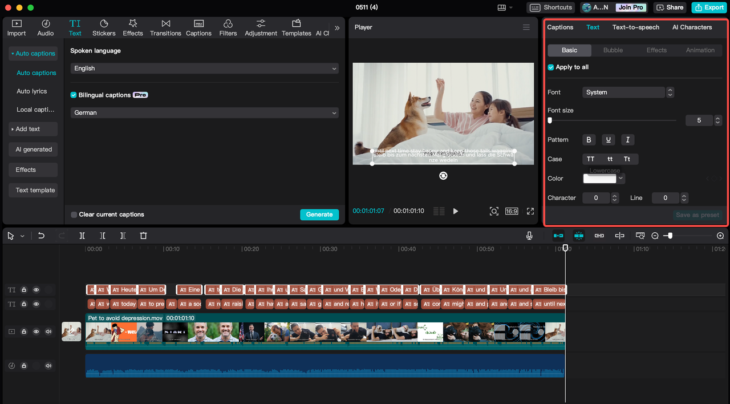Open the German language dropdown
The image size is (730, 404).
pos(204,113)
